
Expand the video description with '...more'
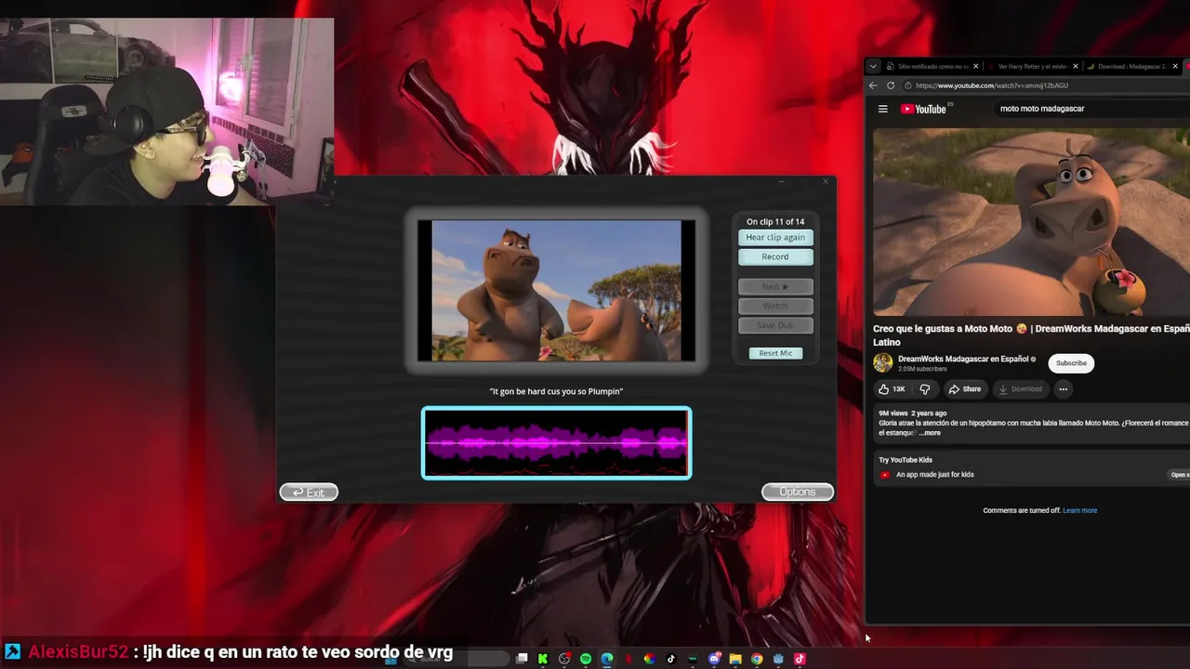pos(930,433)
